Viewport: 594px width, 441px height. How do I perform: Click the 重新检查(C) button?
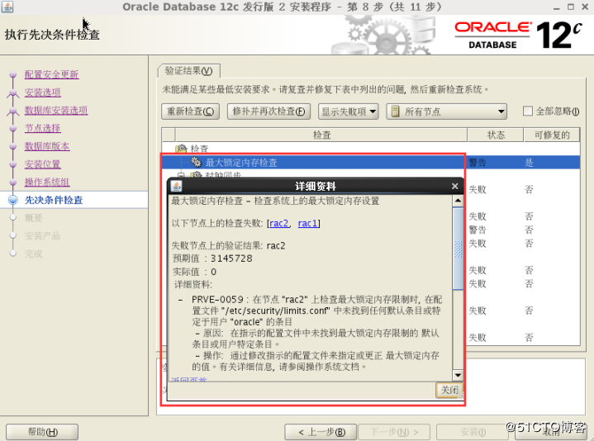[190, 111]
